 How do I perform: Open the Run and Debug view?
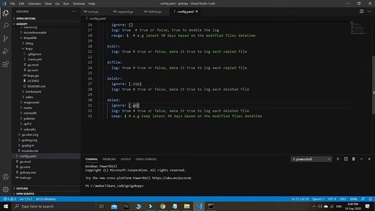coord(5,51)
